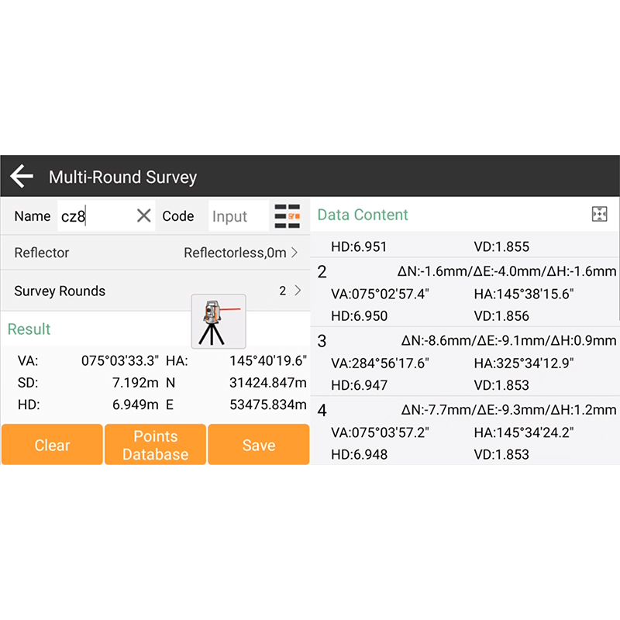Open Survey Rounds chevron
Viewport: 620px width, 620px height.
297,291
